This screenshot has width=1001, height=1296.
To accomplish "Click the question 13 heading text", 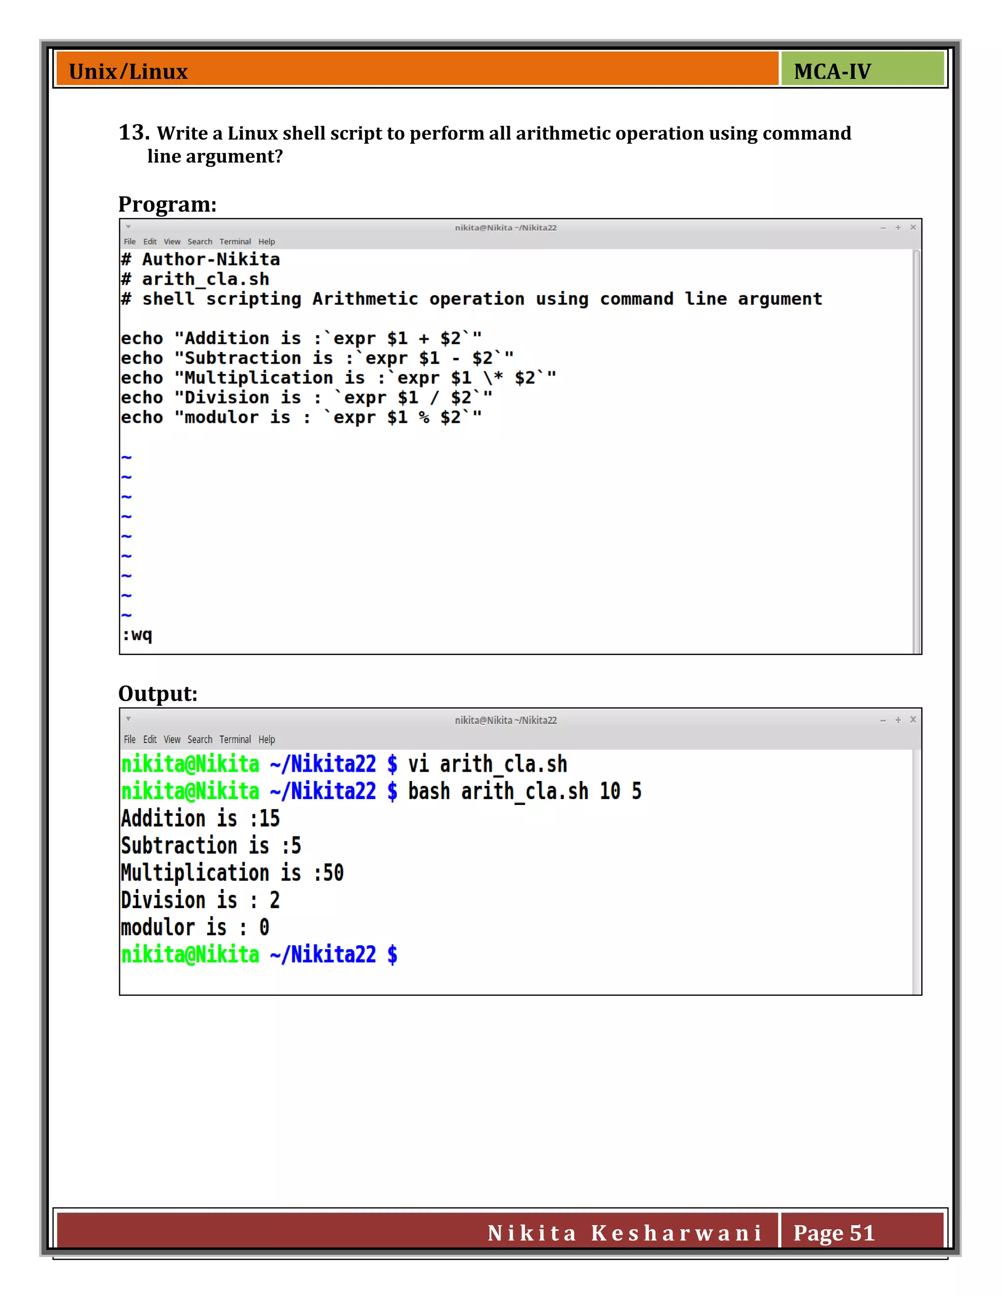I will (484, 144).
